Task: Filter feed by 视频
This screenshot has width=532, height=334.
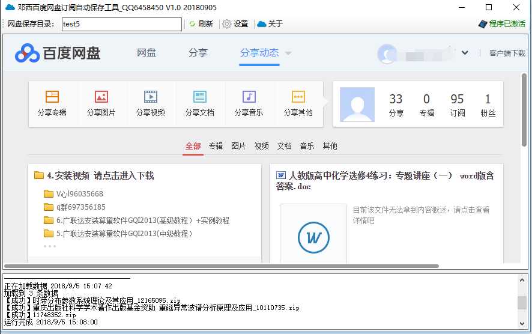Action: [x=262, y=147]
